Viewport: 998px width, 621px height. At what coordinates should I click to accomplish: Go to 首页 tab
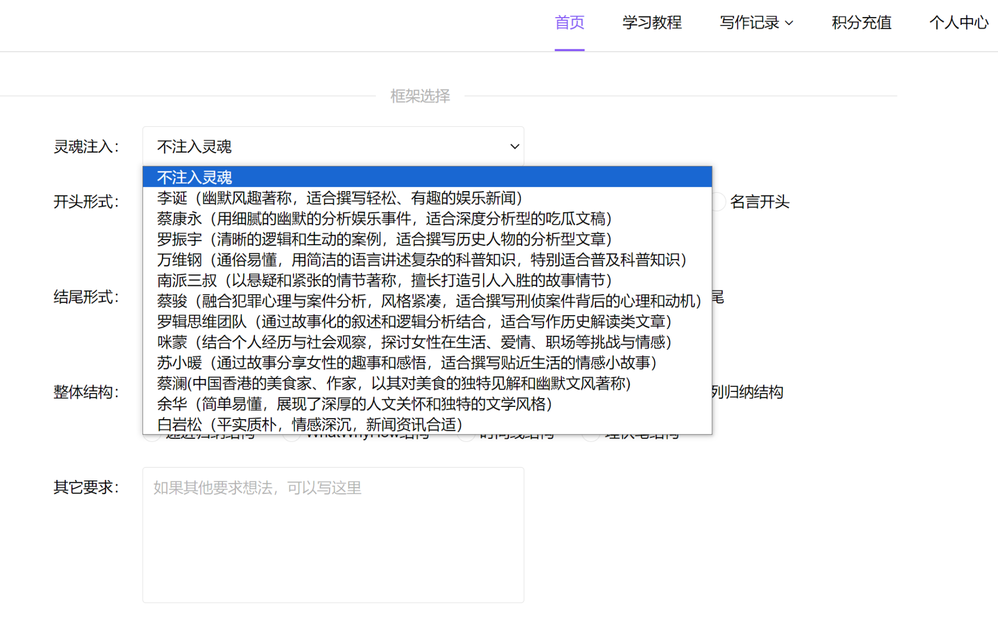tap(569, 22)
